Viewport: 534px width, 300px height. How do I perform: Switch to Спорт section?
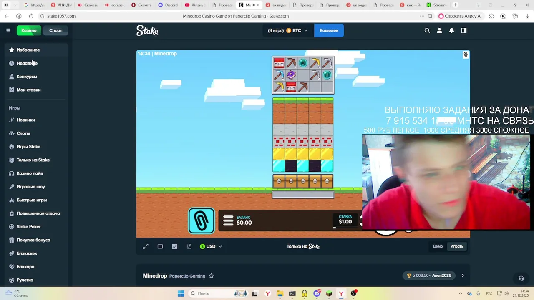(x=55, y=30)
